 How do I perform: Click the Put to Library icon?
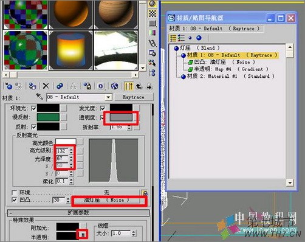coord(87,86)
